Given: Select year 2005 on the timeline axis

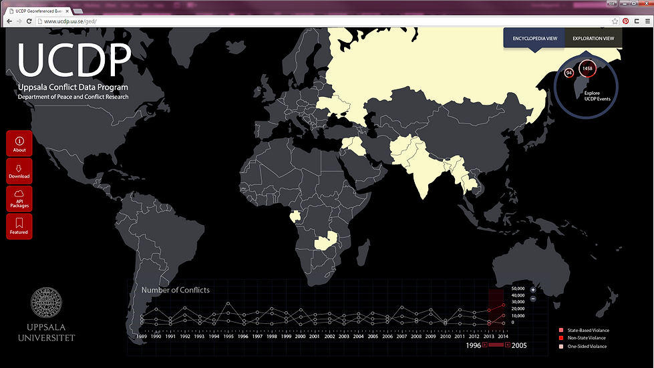Looking at the screenshot, I should click(x=373, y=337).
